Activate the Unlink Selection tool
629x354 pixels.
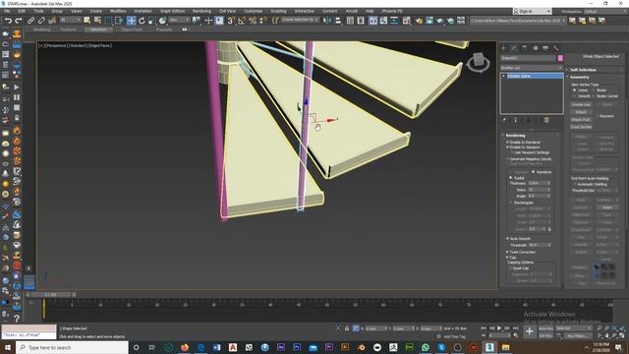tap(41, 21)
